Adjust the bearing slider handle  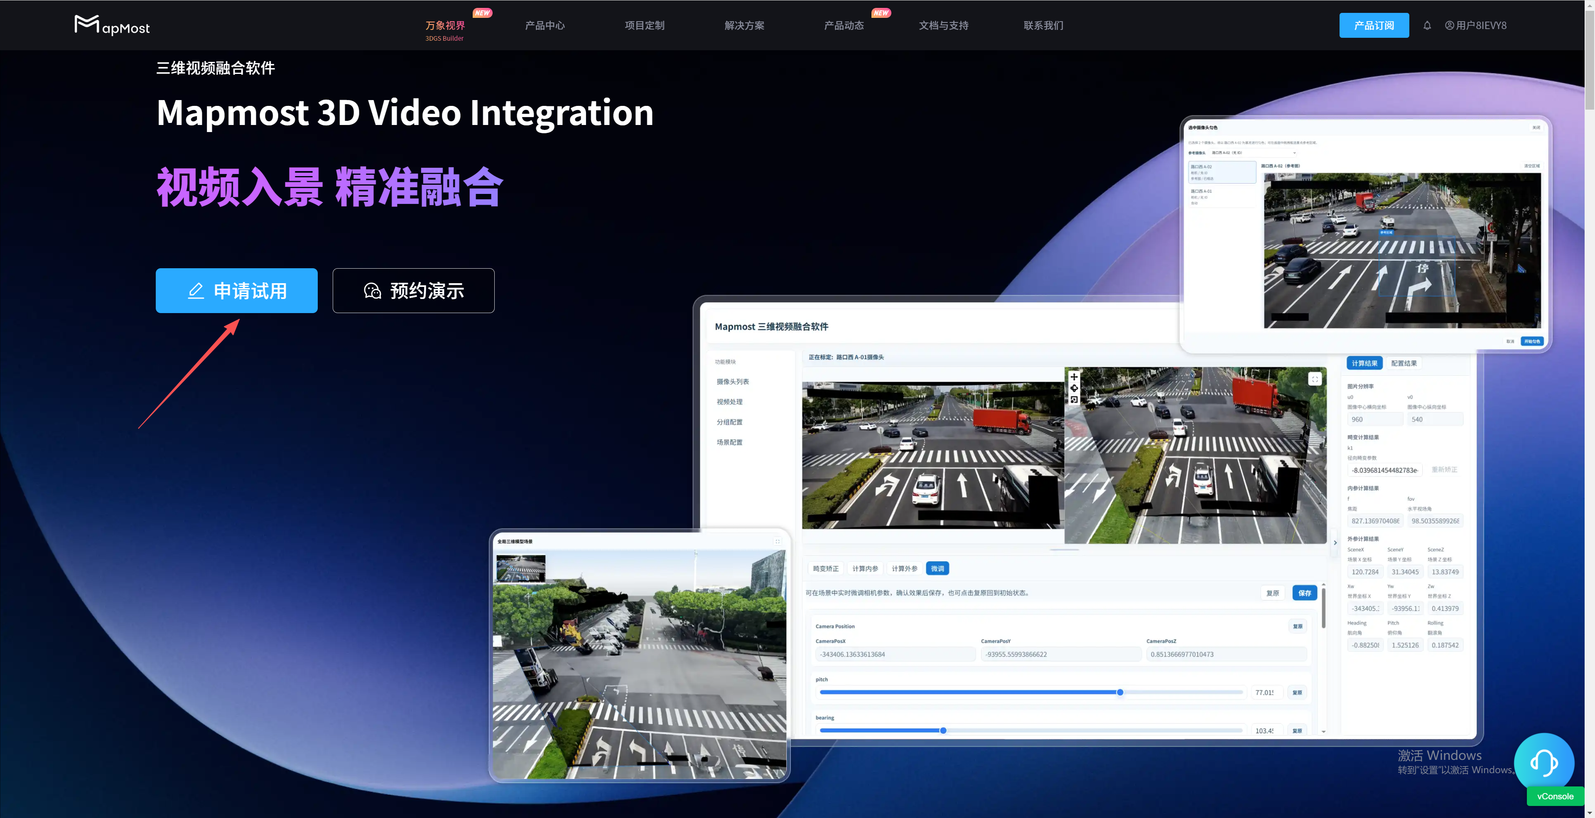[x=943, y=731]
